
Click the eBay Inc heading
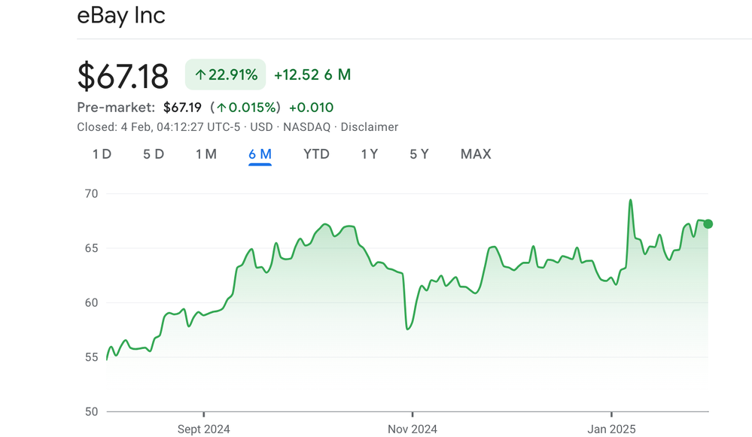(121, 15)
